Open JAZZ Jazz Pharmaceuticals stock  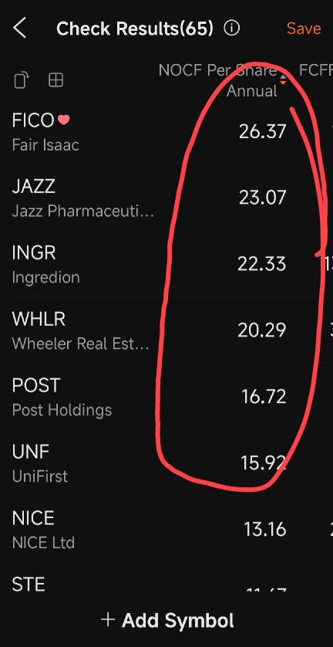166,198
